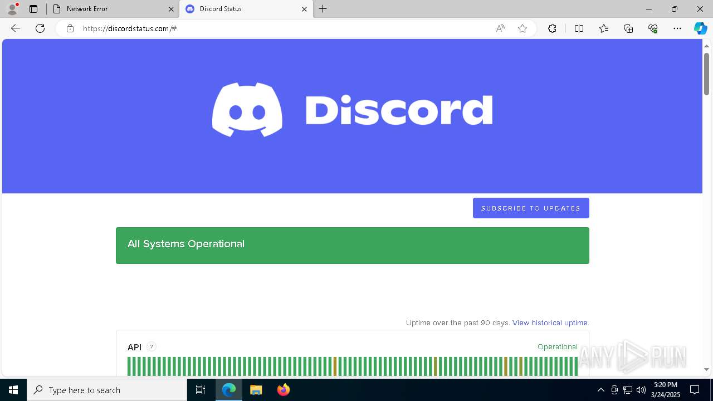The height and width of the screenshot is (401, 713).
Task: Click the Edge profile icon
Action: point(12,9)
